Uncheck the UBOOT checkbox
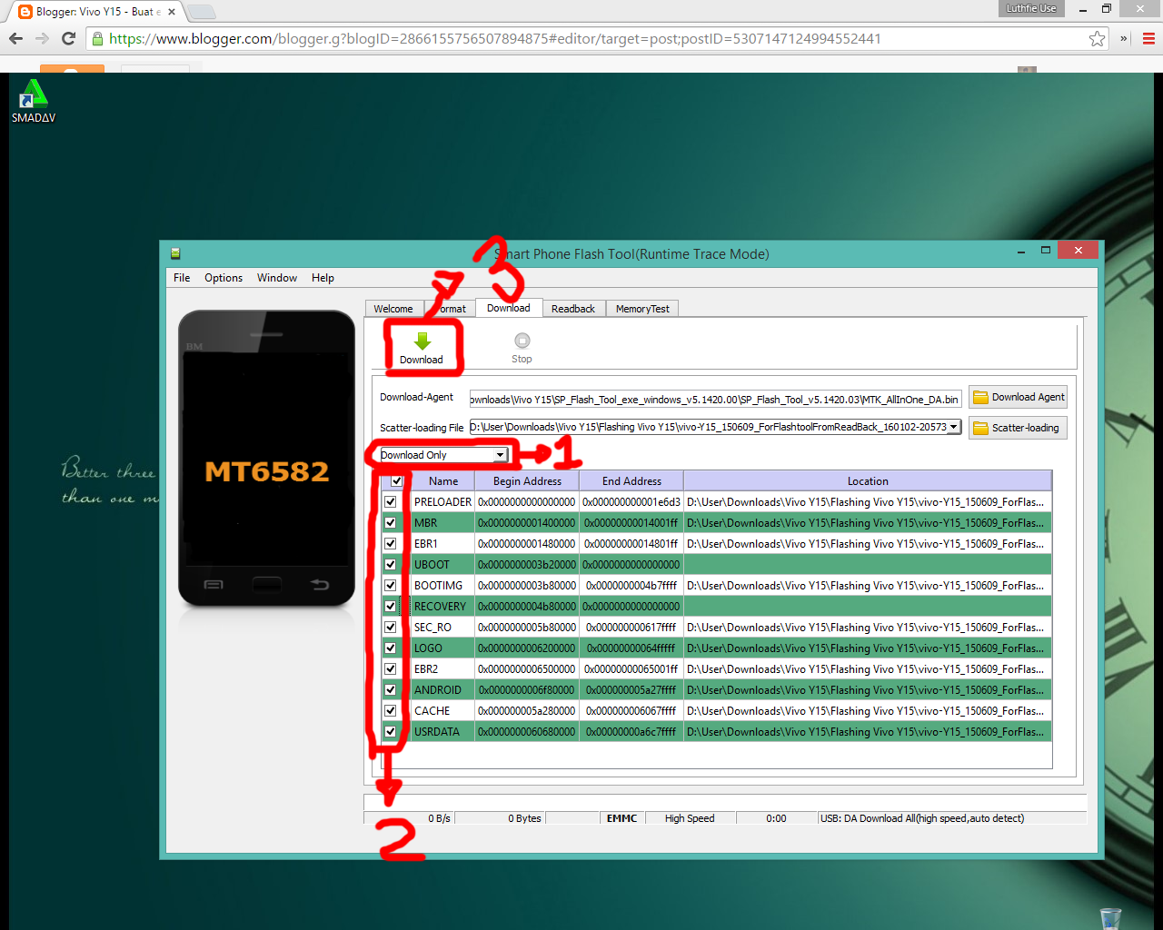 tap(391, 565)
